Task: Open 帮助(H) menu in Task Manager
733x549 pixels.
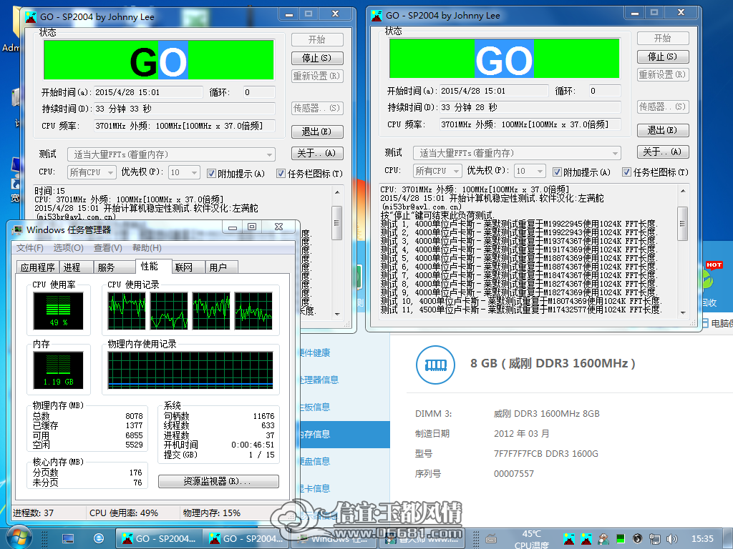Action: point(147,248)
